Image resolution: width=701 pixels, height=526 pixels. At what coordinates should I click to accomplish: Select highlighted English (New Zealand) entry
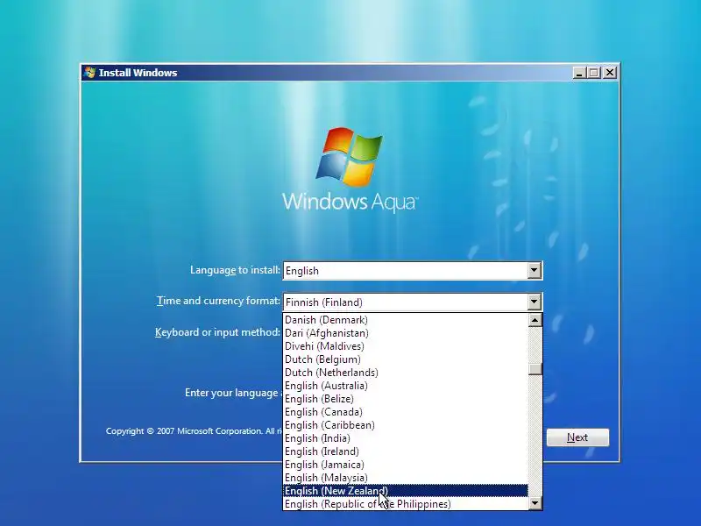coord(406,491)
